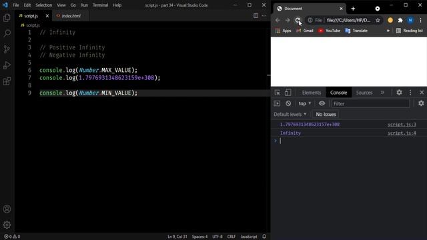This screenshot has width=427, height=240.
Task: Select the DevTools inspect element tool
Action: pyautogui.click(x=278, y=93)
